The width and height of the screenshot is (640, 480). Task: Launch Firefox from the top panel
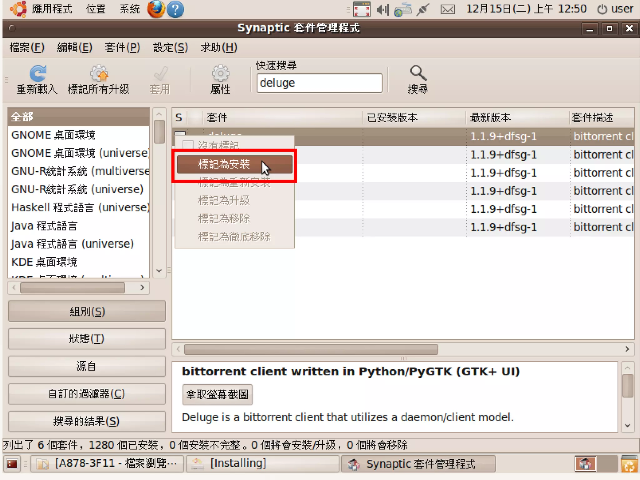click(155, 9)
